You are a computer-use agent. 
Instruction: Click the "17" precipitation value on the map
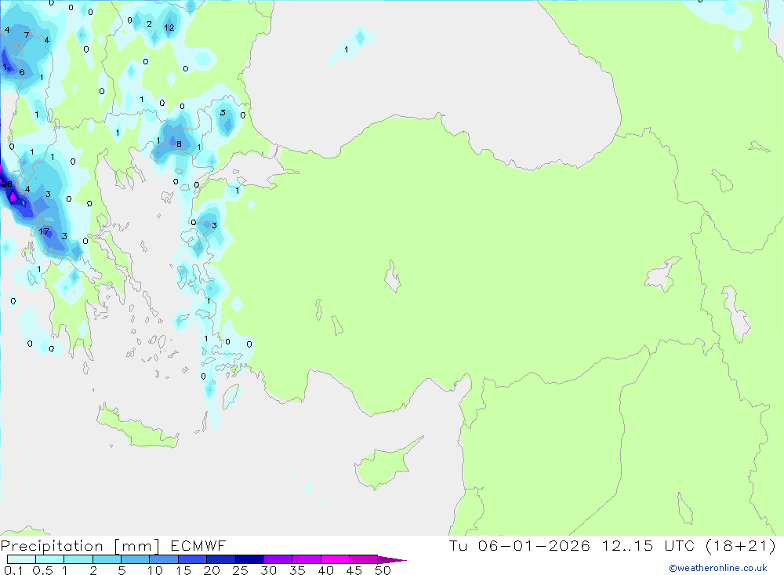[44, 231]
